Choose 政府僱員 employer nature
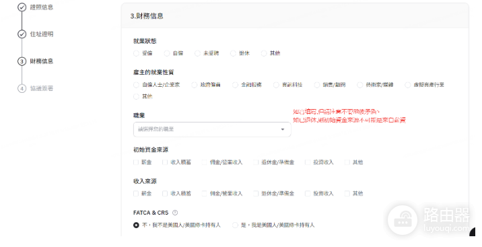Screen dimensions: 482x247 [x=194, y=85]
